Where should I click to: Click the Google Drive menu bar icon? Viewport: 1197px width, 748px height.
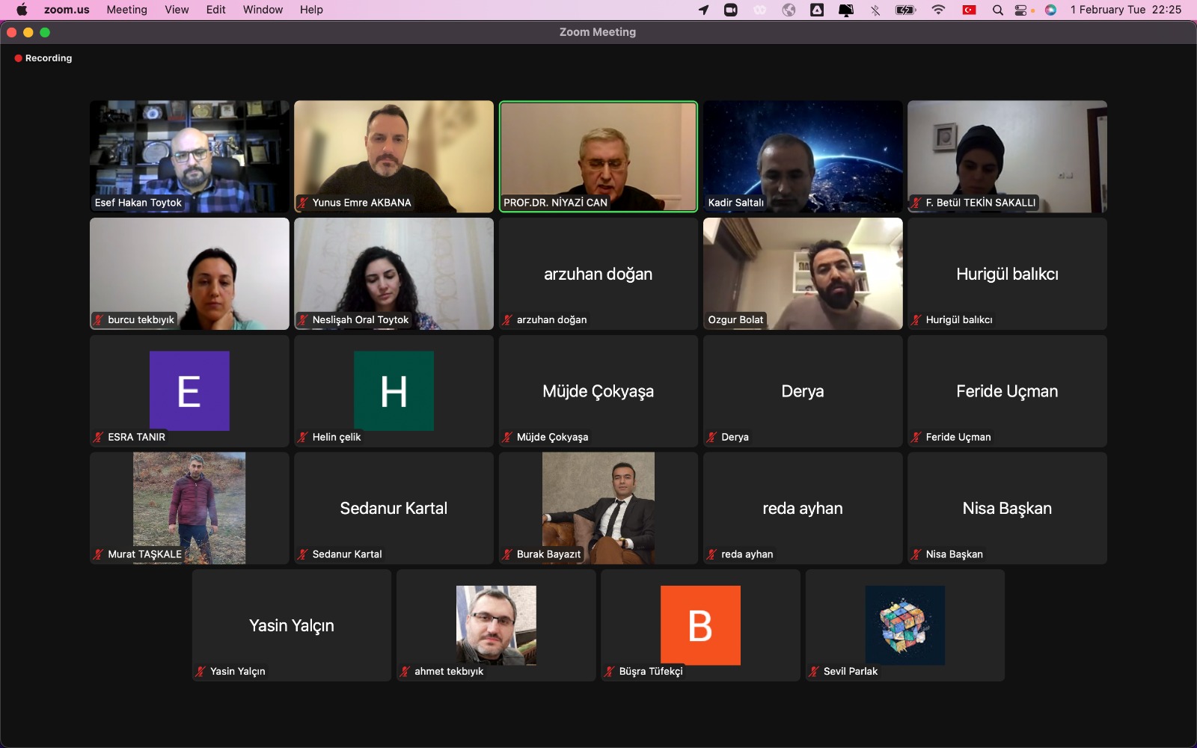pyautogui.click(x=817, y=10)
